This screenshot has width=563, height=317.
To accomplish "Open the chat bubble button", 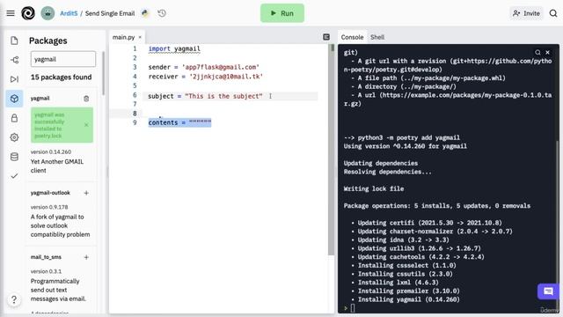I will [x=548, y=291].
